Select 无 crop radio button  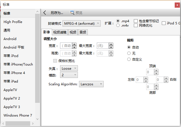click(x=129, y=53)
